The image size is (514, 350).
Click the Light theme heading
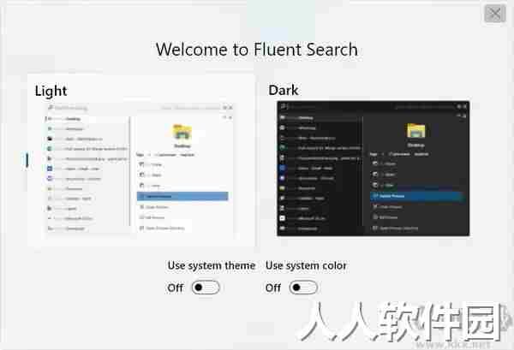51,91
